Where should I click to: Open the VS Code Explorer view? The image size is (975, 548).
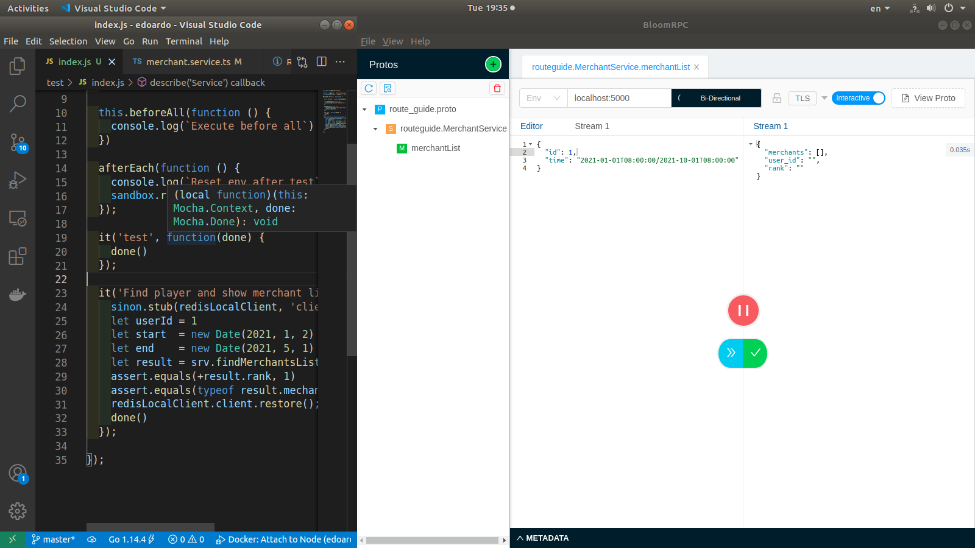[x=18, y=66]
